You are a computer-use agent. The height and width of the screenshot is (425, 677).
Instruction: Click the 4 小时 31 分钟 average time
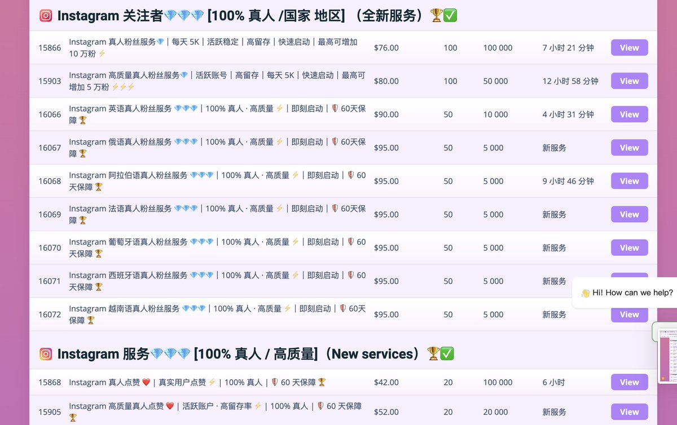click(568, 114)
